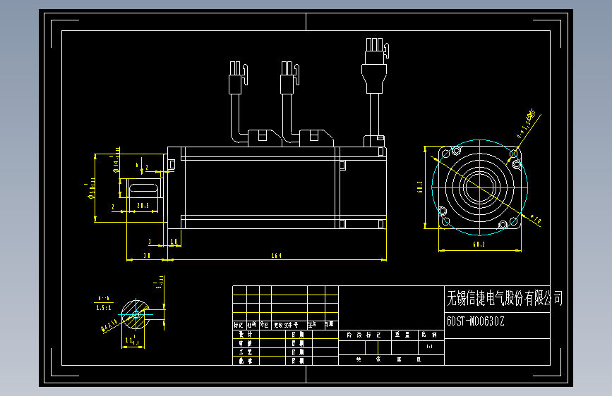612x396 pixels.
Task: Select the diagonal hole callout leader text at top right
Action: tap(526, 124)
